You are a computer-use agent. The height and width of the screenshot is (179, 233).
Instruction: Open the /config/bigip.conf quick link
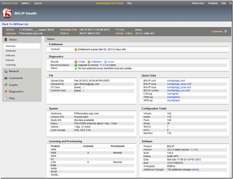[x=177, y=80]
